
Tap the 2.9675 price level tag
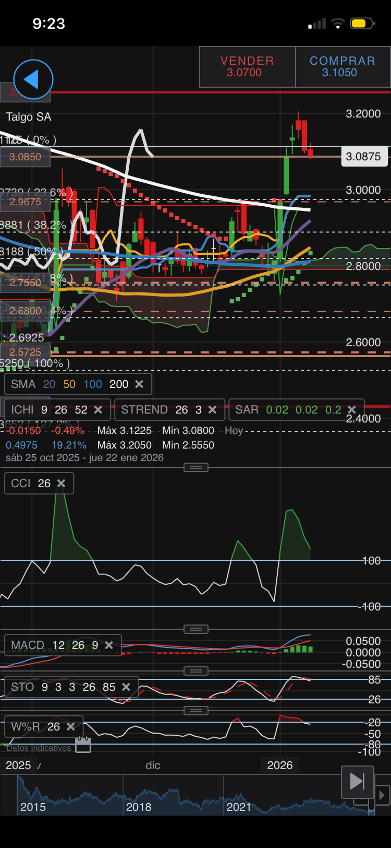[25, 202]
